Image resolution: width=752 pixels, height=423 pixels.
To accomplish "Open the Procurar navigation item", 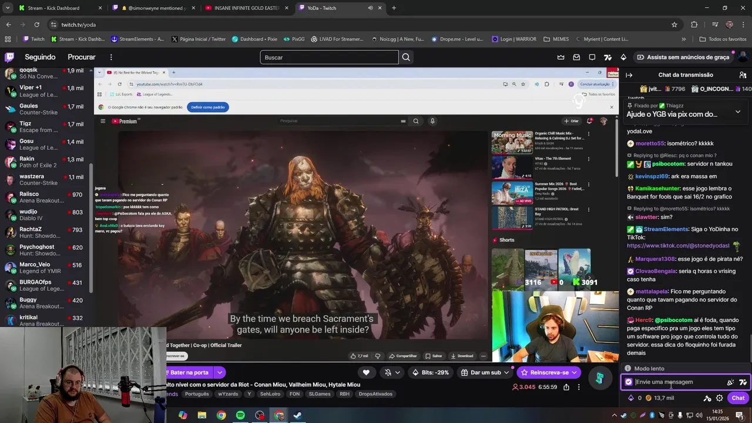I will (x=82, y=57).
